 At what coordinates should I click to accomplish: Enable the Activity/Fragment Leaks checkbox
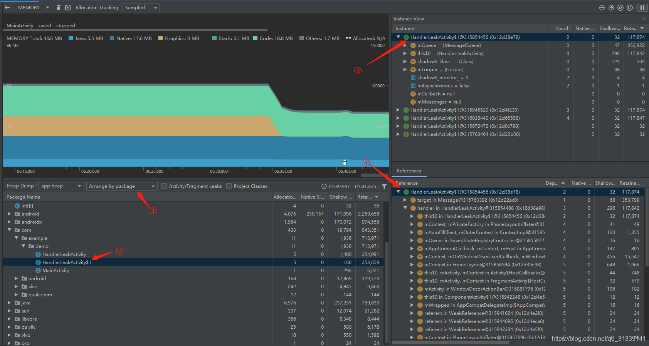coord(164,186)
